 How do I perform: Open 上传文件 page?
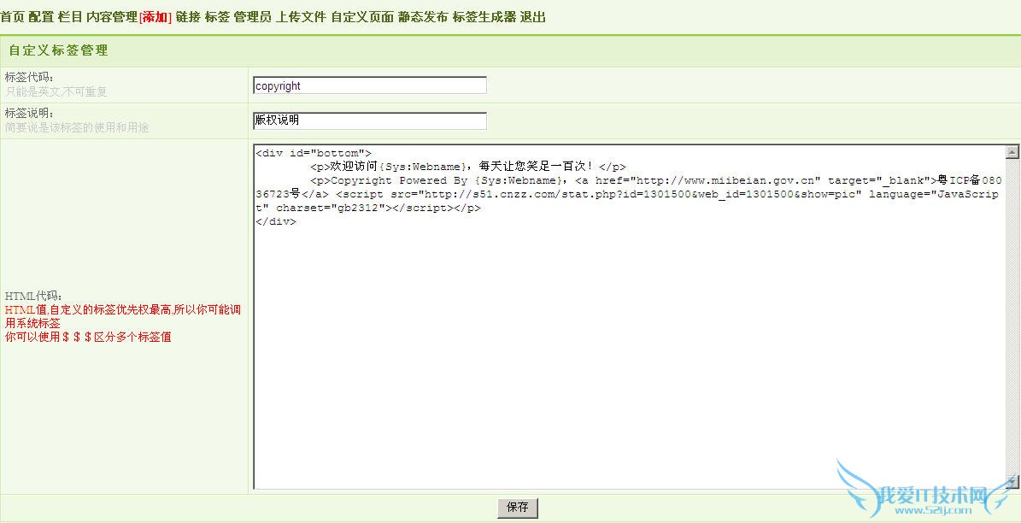(301, 18)
